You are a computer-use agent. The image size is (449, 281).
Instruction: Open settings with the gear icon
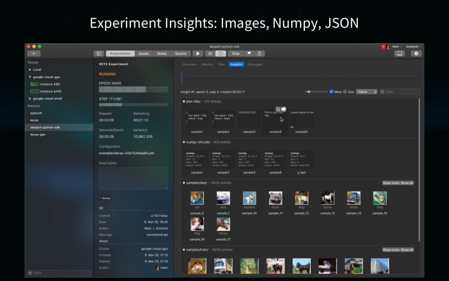tap(416, 54)
